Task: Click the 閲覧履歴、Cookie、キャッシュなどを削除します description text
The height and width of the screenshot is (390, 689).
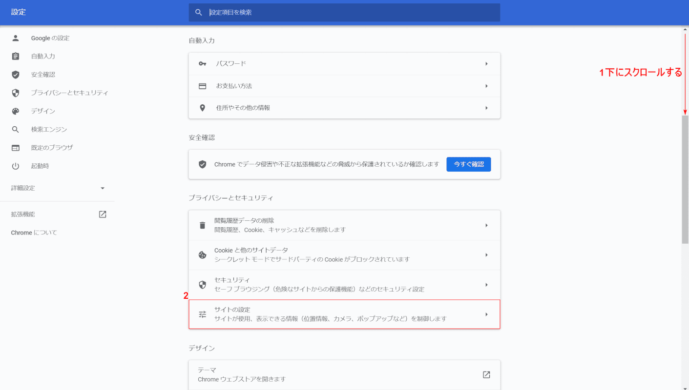Action: (x=280, y=230)
